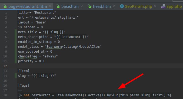Click the url "/restaurants/:slug|[a-z]" line
This screenshot has width=183, height=99.
[48, 18]
